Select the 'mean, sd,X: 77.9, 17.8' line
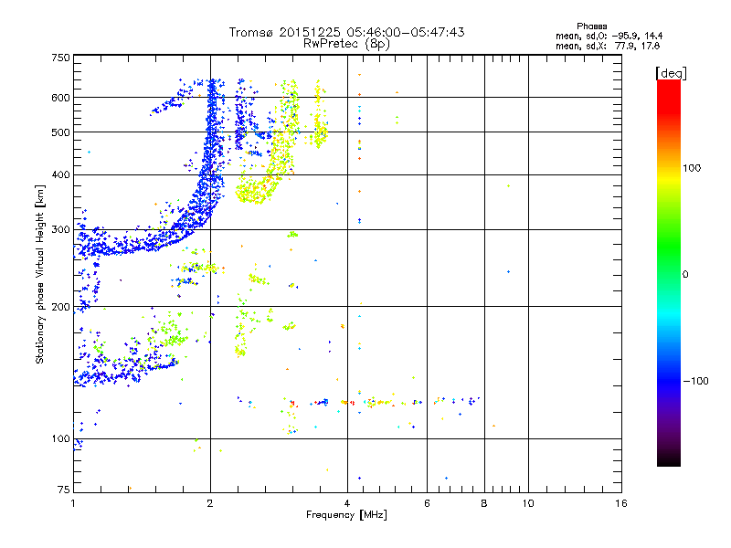731x548 pixels. [x=608, y=46]
